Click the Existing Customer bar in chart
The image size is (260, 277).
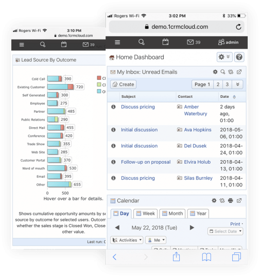(x=60, y=86)
